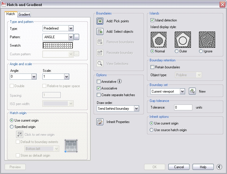Image resolution: width=227 pixels, height=174 pixels.
Task: Switch to the Gradient tab
Action: coord(24,14)
